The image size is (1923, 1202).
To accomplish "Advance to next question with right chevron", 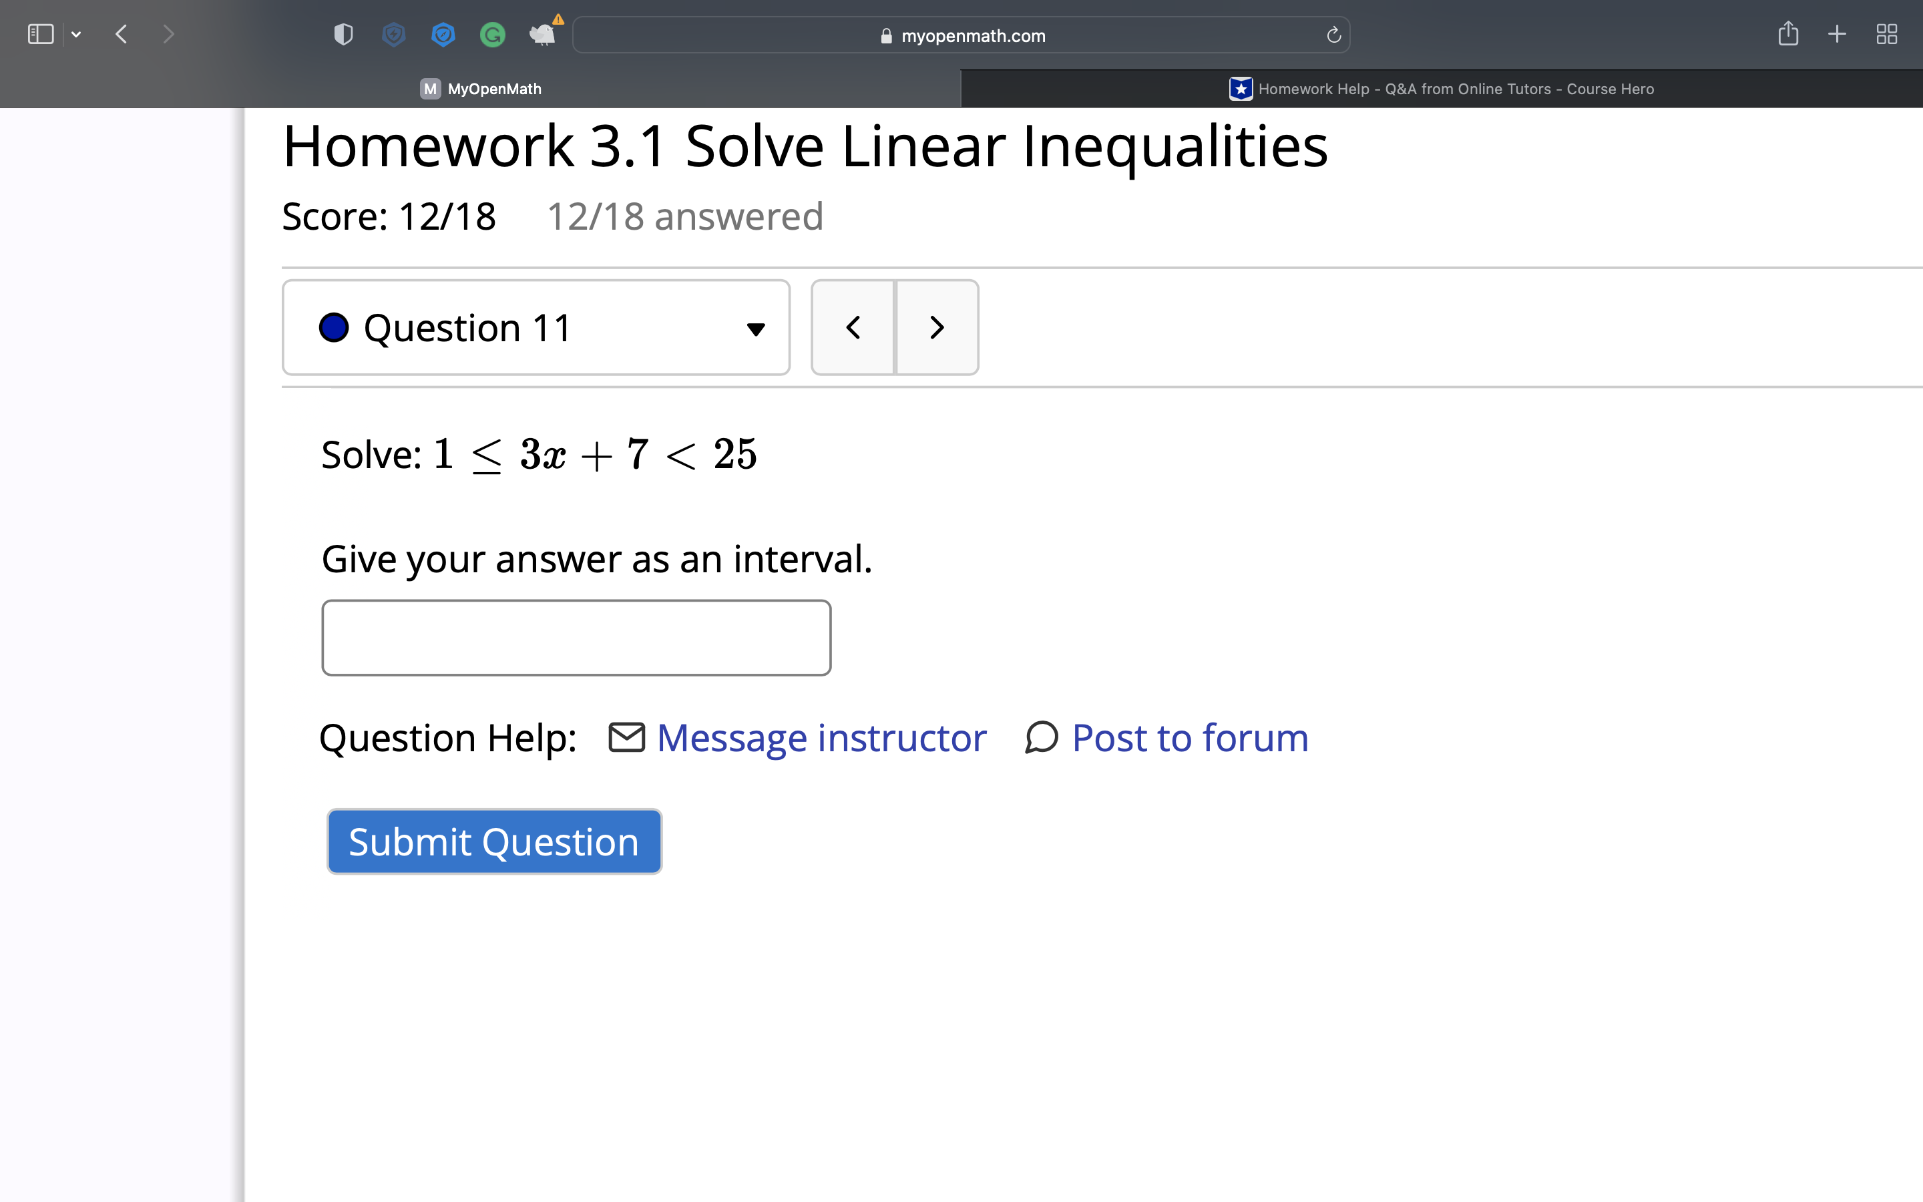I will [936, 327].
